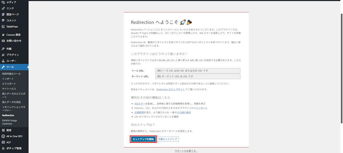The height and width of the screenshot is (153, 343).
Task: Click the Redirection へようこそ heading
Action: click(162, 22)
